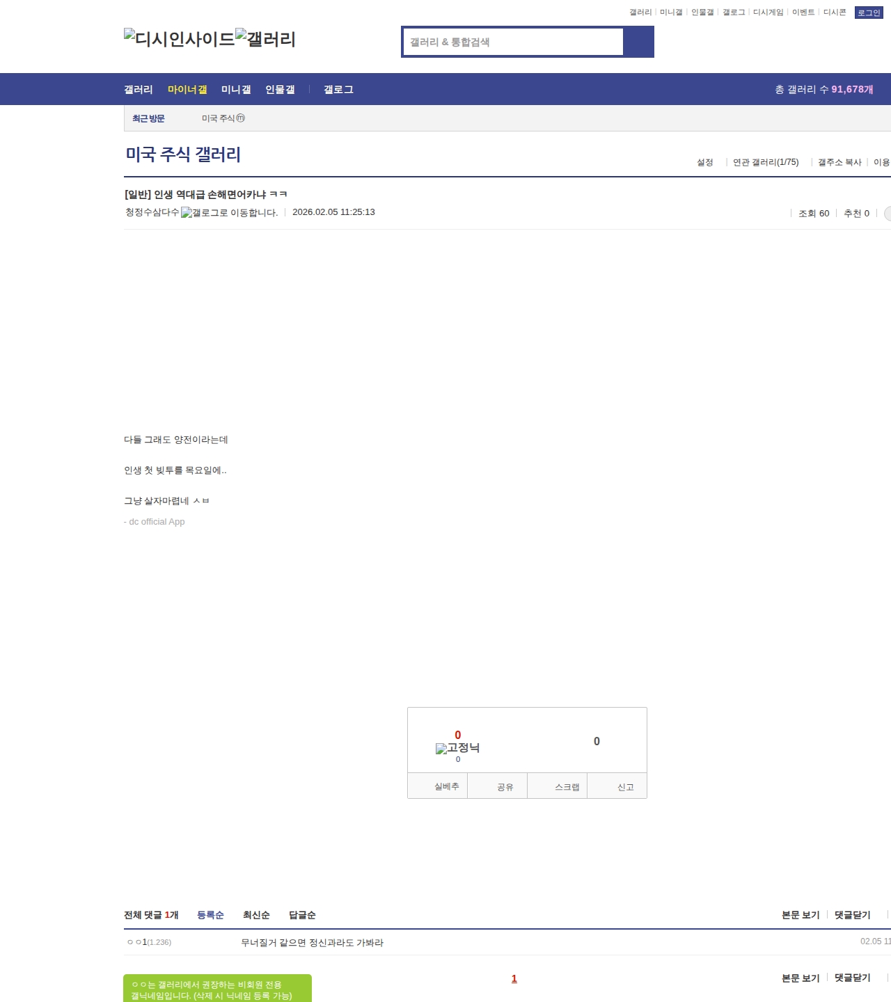Click the 신고 report button
The width and height of the screenshot is (891, 1002).
617,786
